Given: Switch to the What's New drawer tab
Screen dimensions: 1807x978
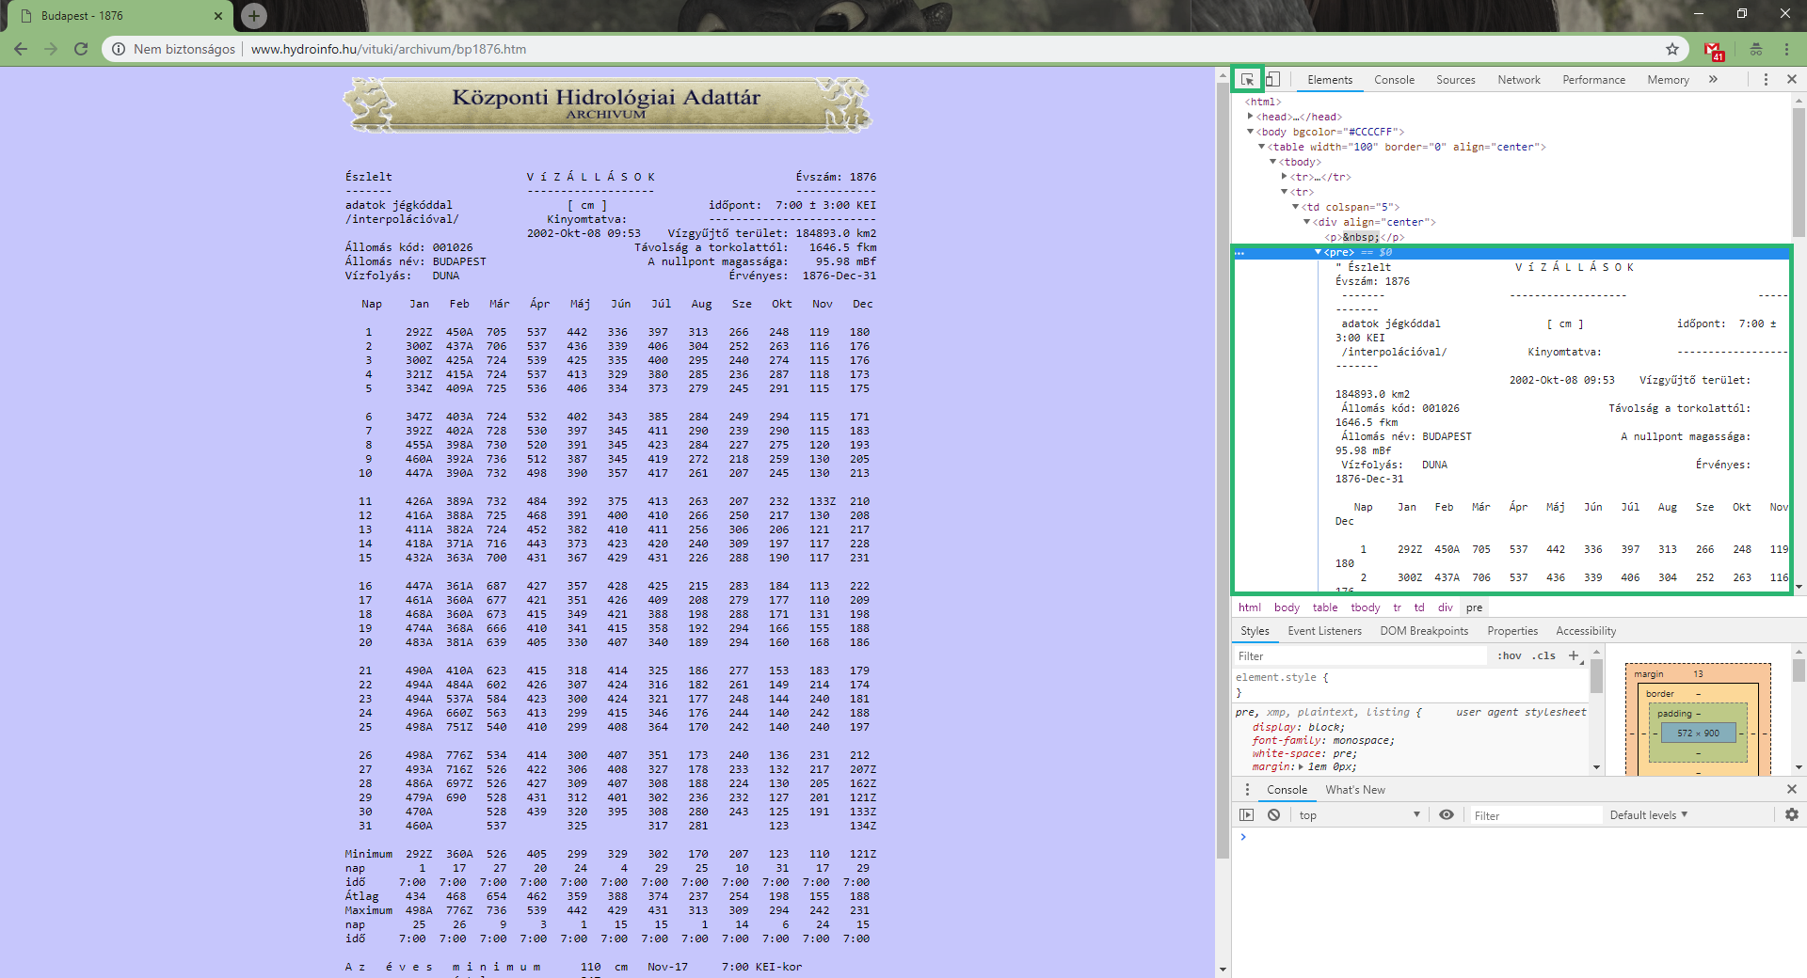Looking at the screenshot, I should point(1355,790).
